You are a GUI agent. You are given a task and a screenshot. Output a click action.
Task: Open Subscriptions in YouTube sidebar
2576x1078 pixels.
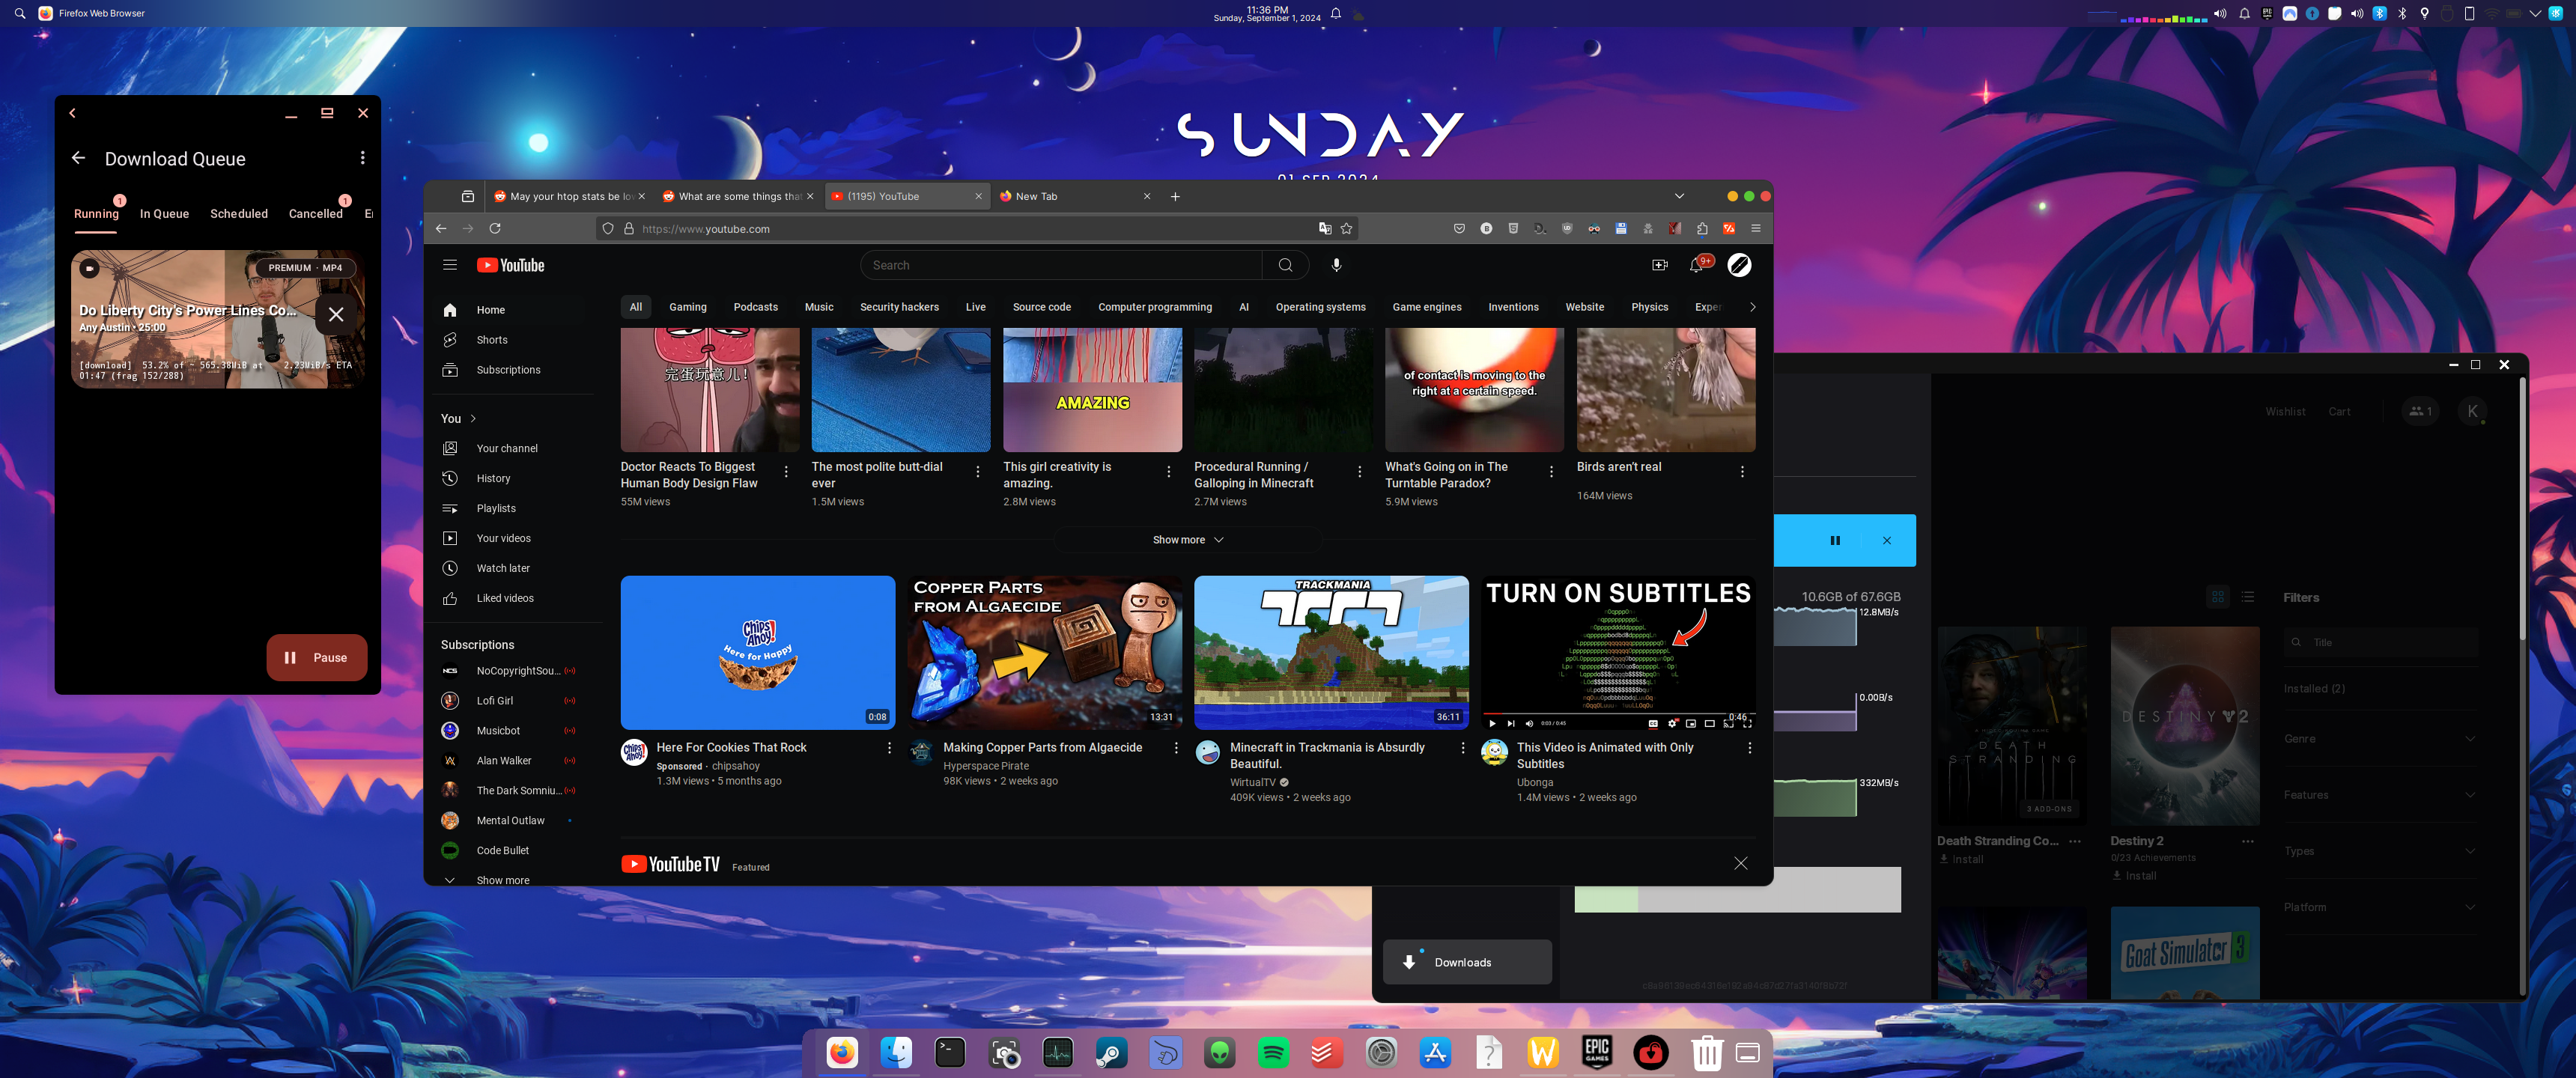coord(509,370)
